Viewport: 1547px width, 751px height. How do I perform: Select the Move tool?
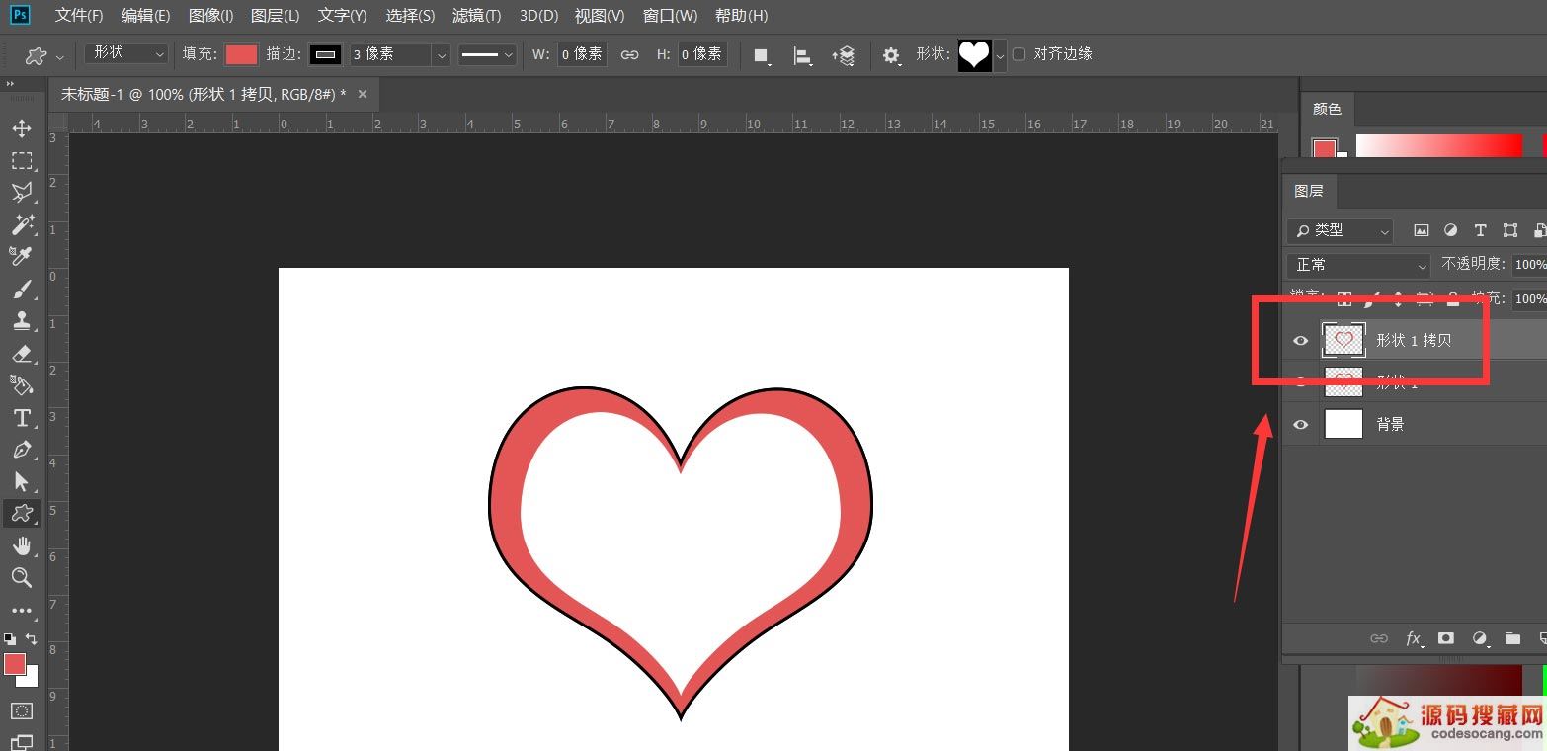[22, 128]
